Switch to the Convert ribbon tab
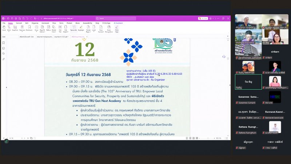Screen dimensions: 291x164 (19, 23)
